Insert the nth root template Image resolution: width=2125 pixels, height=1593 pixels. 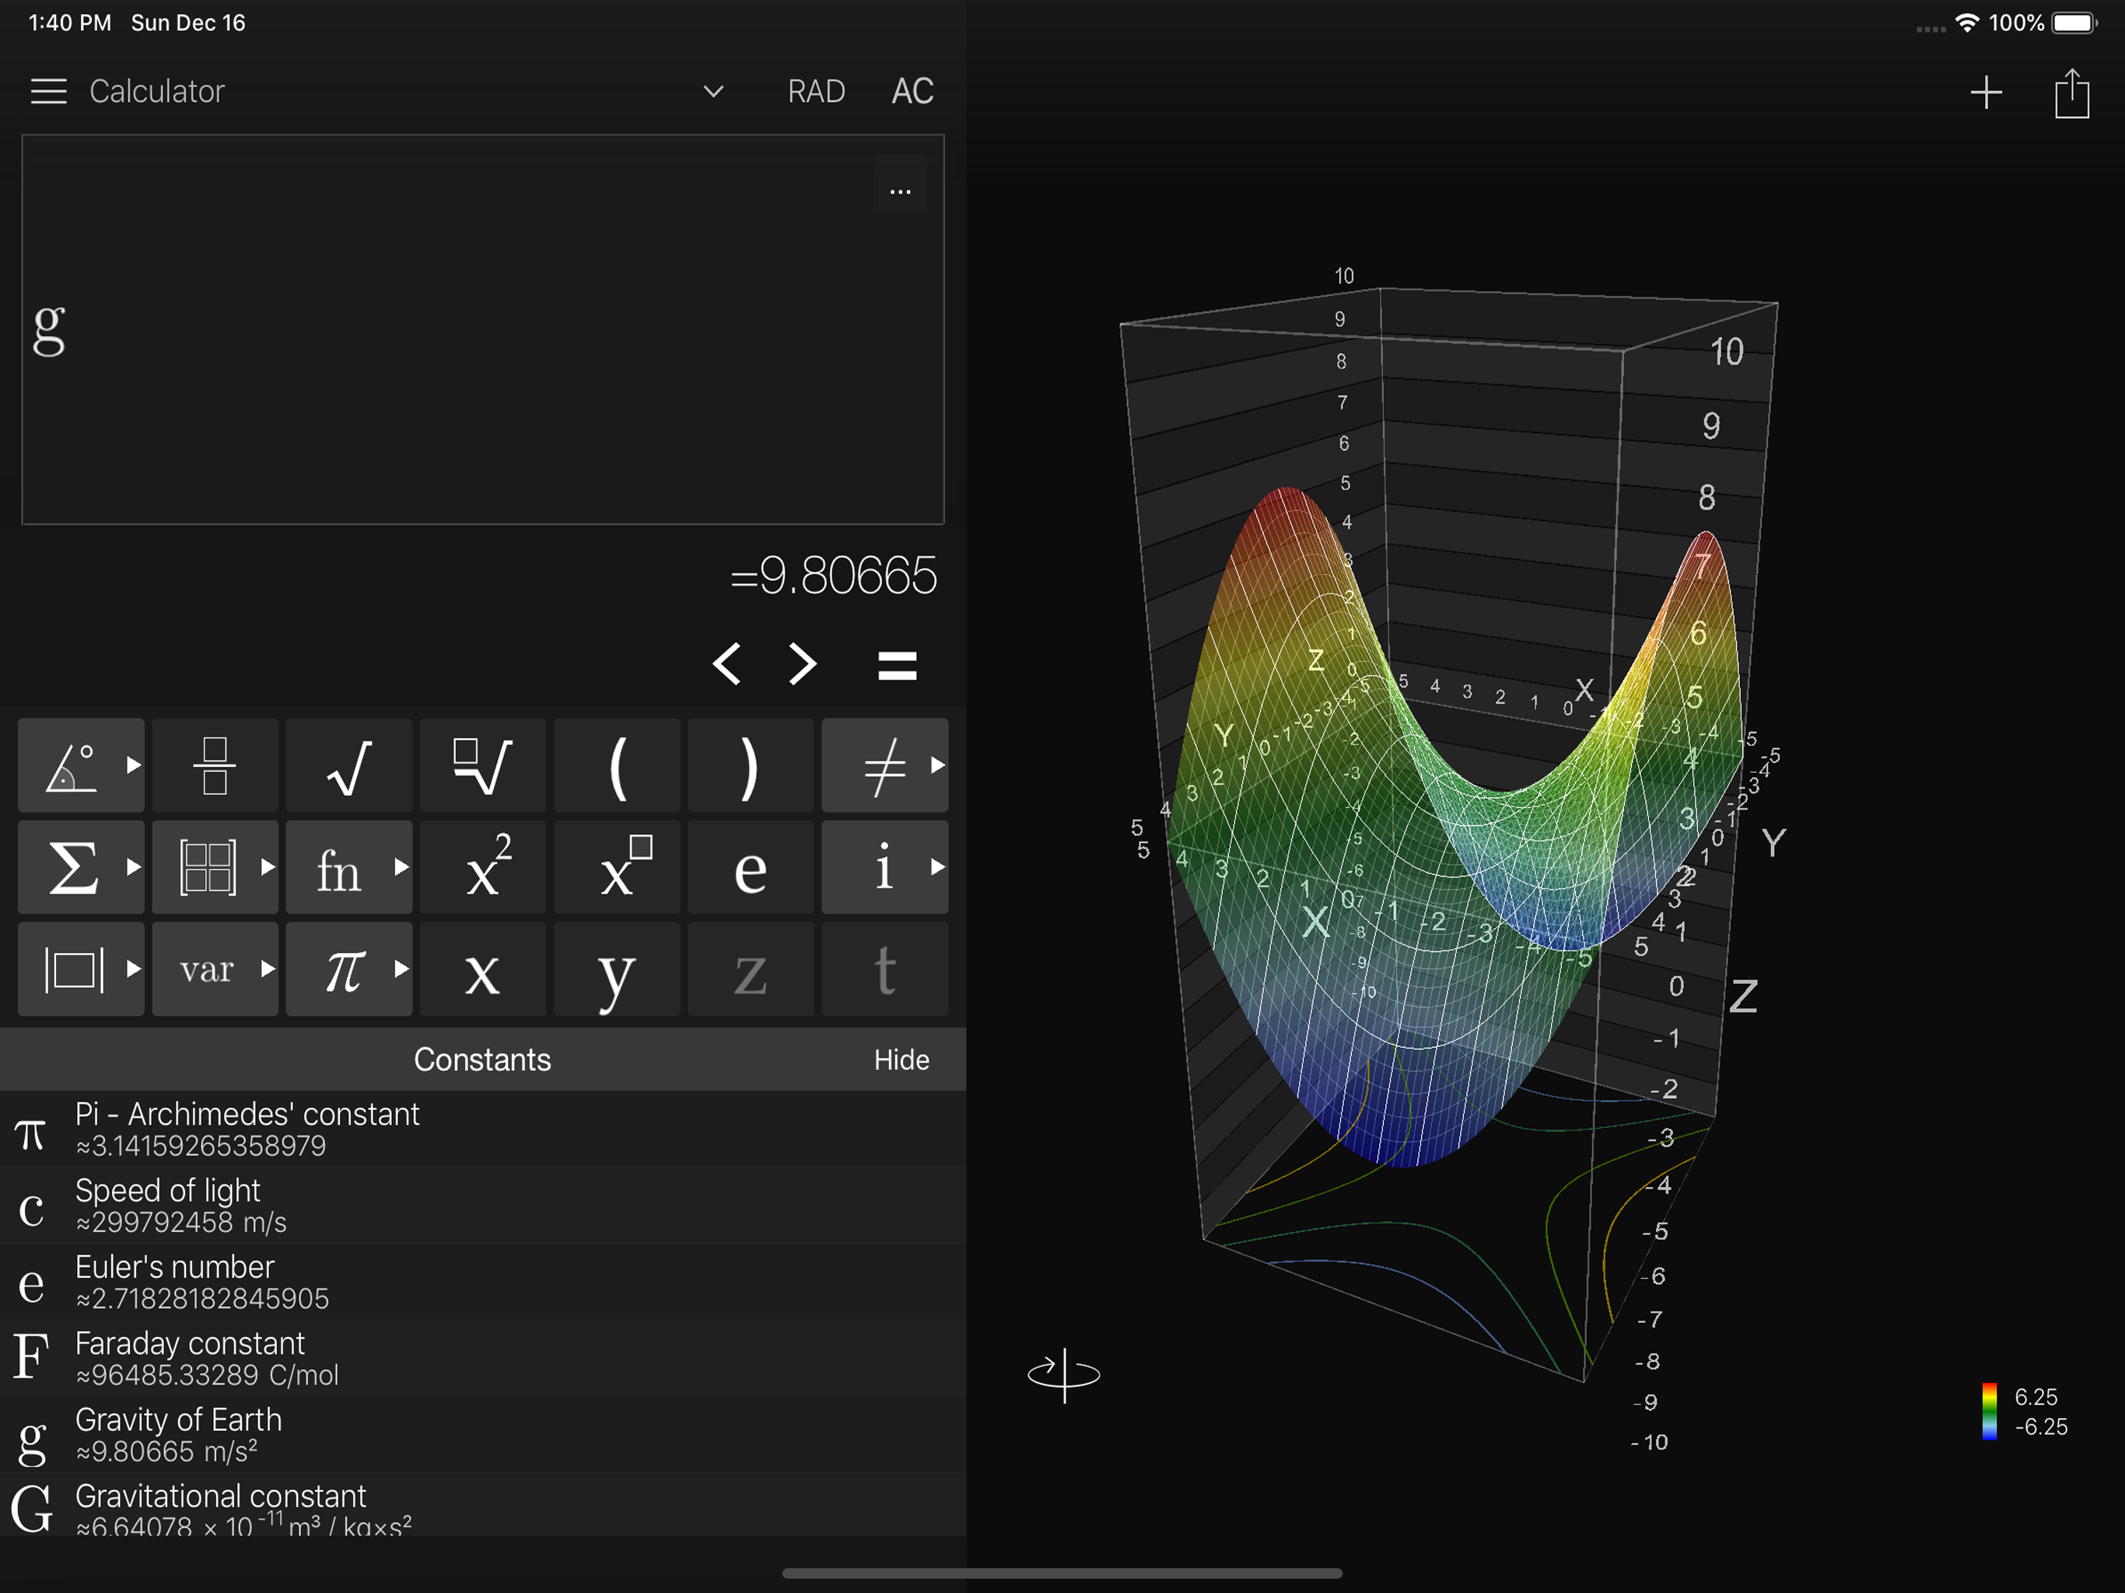(482, 765)
